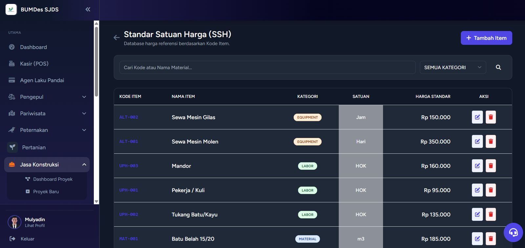Collapse sidebar with double-chevron icon
The width and height of the screenshot is (525, 248).
[x=88, y=10]
